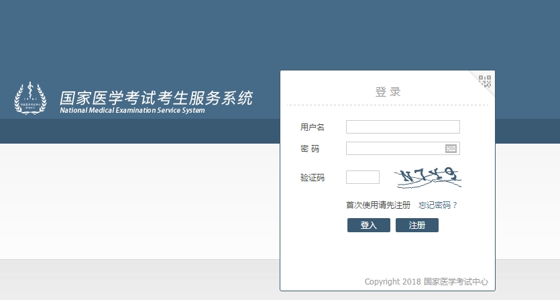
Task: Click the 密码 label
Action: 310,148
